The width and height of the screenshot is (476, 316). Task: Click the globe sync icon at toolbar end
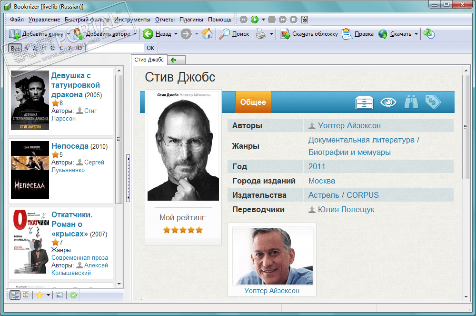click(x=429, y=34)
